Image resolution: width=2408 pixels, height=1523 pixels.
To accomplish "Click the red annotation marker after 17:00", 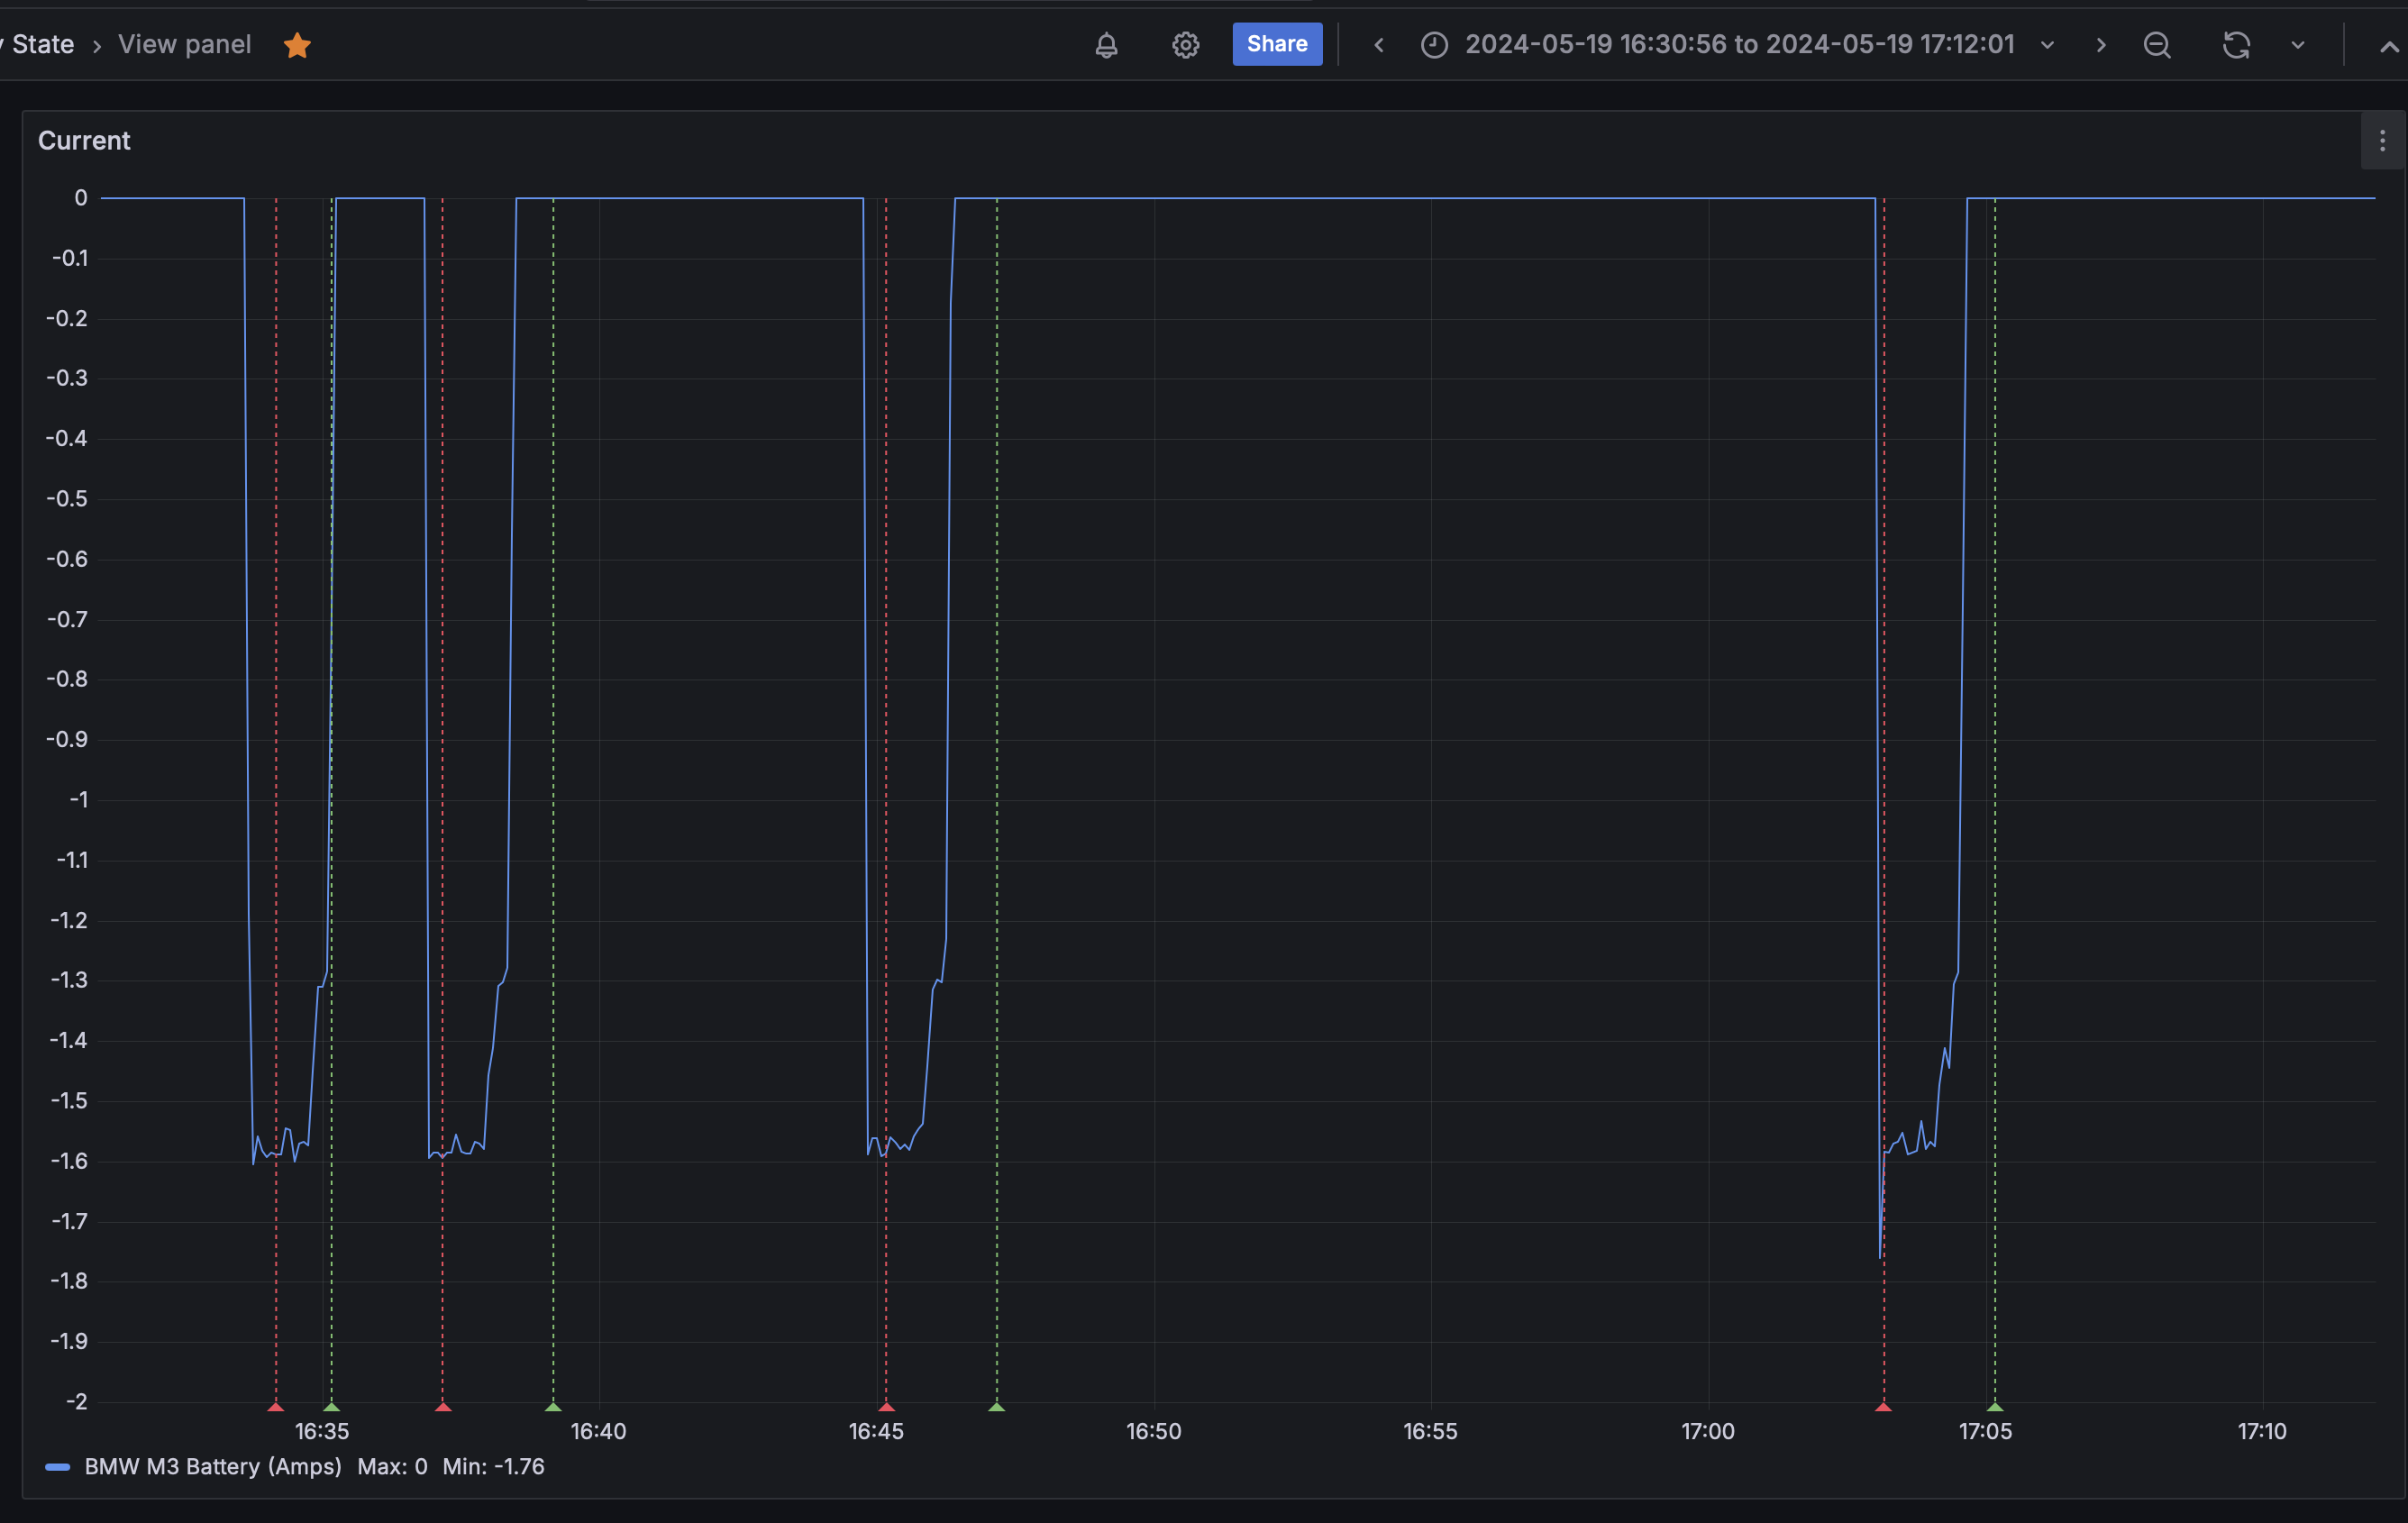I will pyautogui.click(x=1883, y=1406).
